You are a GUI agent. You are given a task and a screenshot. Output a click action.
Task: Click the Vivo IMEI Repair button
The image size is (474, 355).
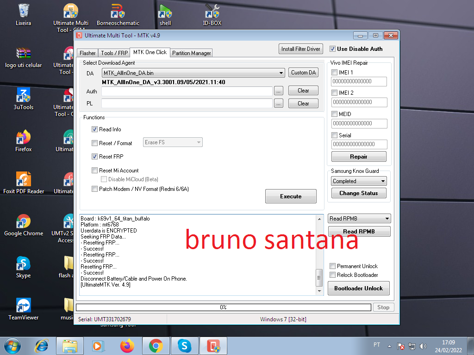(x=359, y=157)
